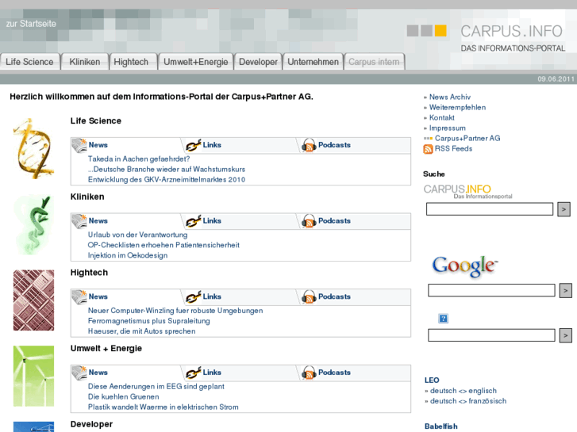The height and width of the screenshot is (432, 577).
Task: Go to the Developer tab
Action: click(258, 62)
